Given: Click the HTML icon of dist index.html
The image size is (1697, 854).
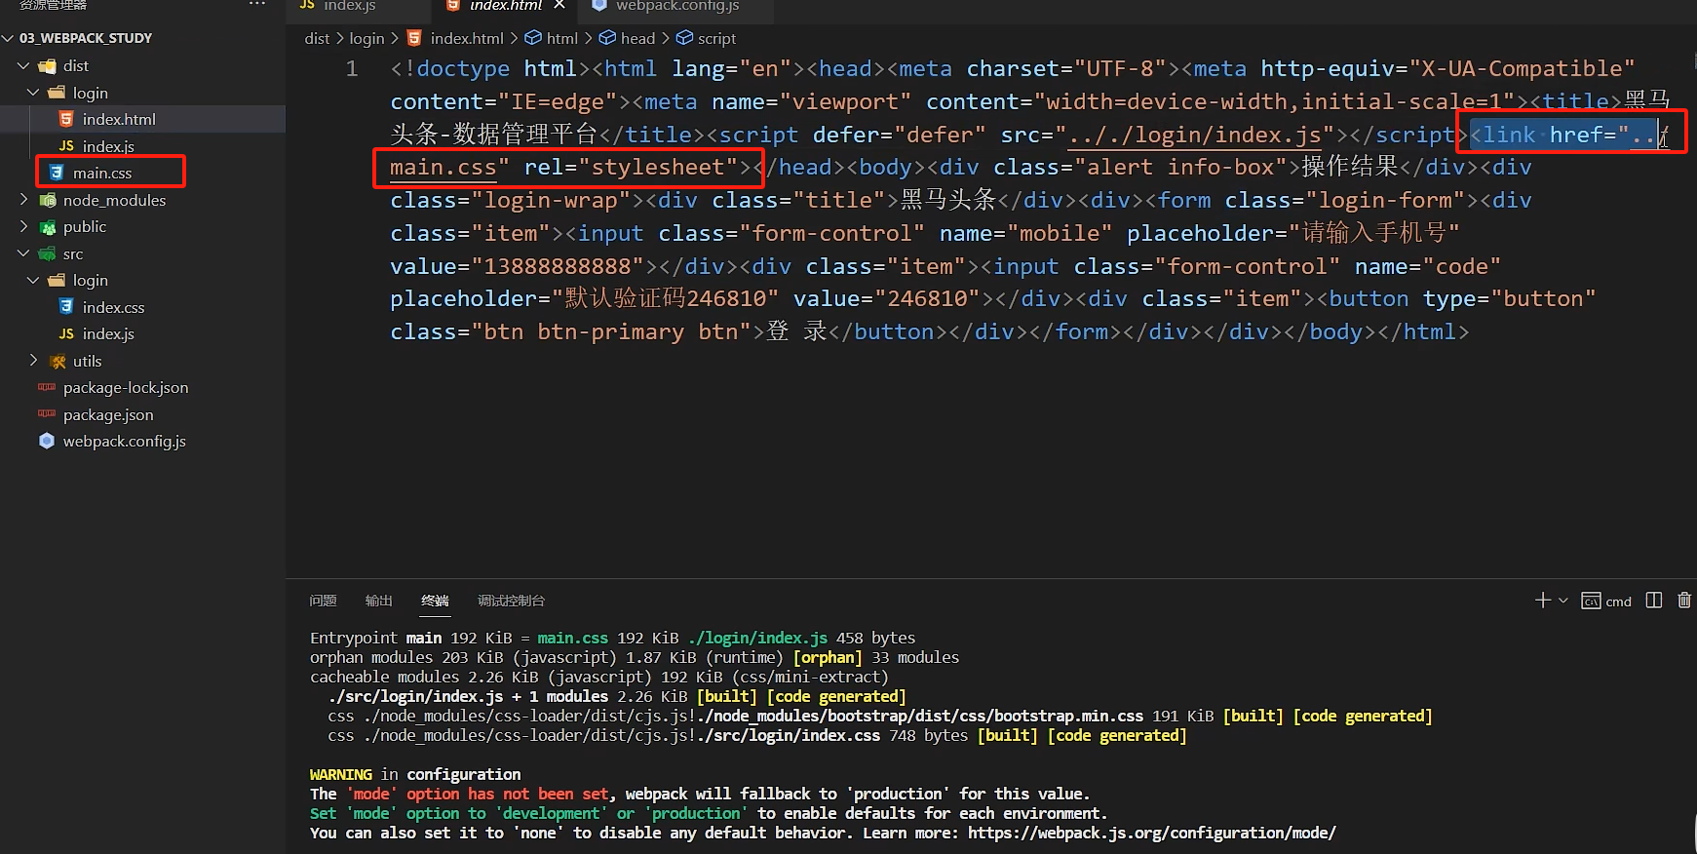Looking at the screenshot, I should click(66, 119).
